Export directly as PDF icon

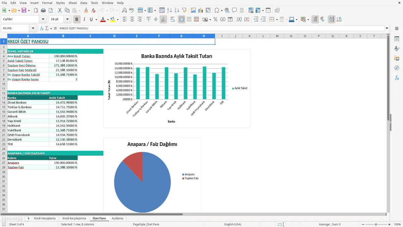point(36,10)
